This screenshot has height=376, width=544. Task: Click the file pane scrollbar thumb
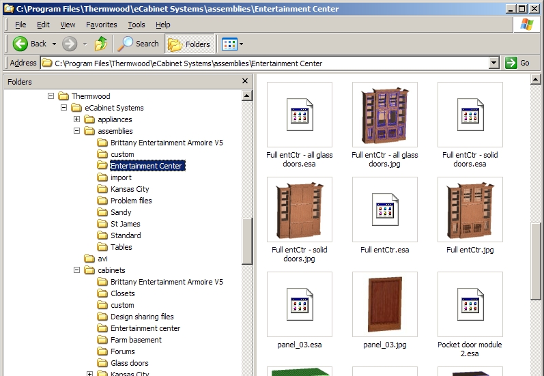(535, 261)
